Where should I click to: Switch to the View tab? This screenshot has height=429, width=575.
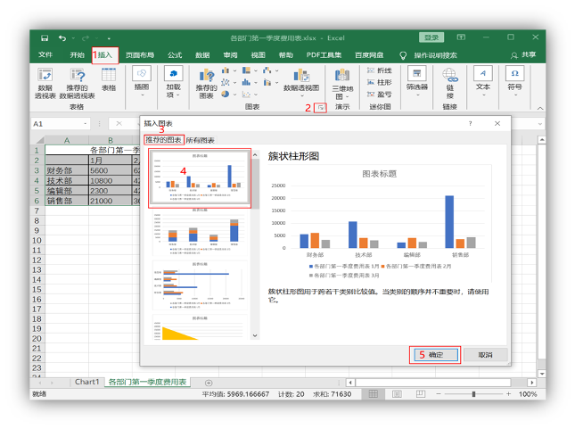[x=258, y=55]
